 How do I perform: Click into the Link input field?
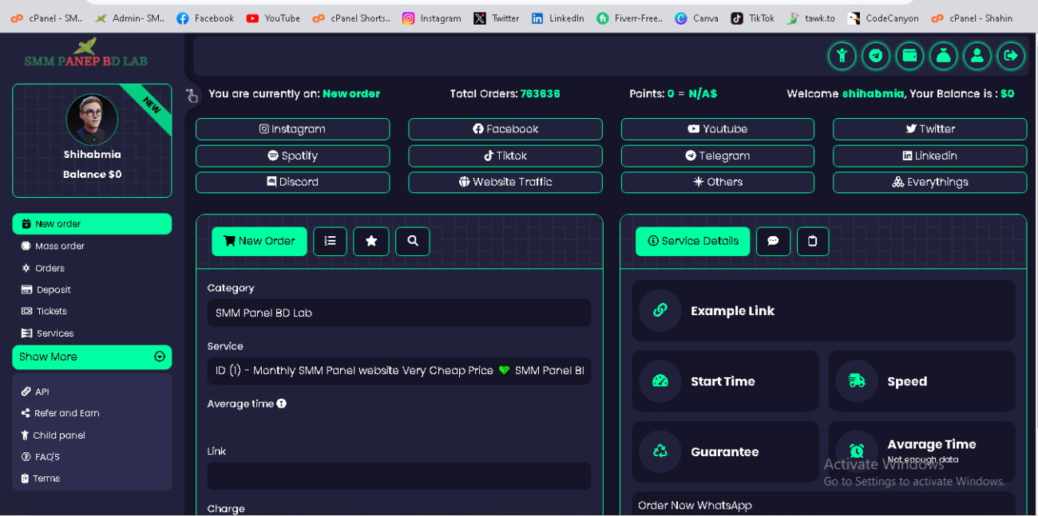[399, 476]
